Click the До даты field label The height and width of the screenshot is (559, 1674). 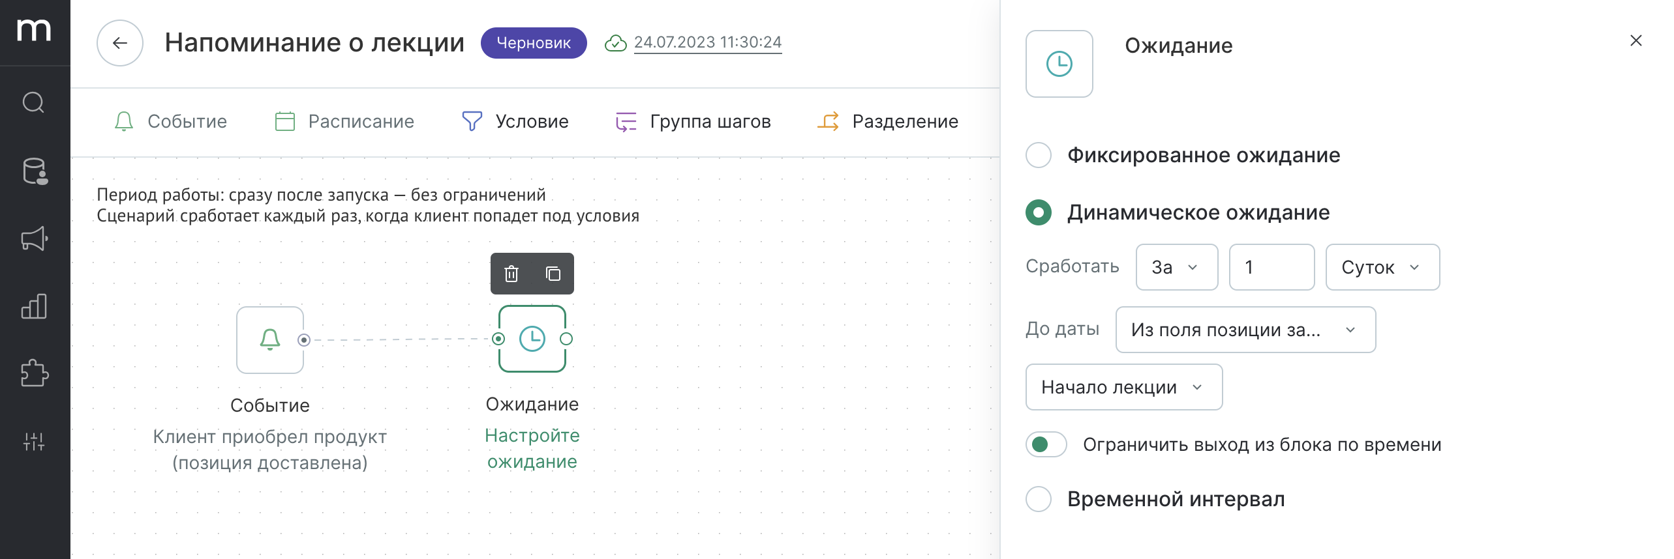[x=1063, y=329]
